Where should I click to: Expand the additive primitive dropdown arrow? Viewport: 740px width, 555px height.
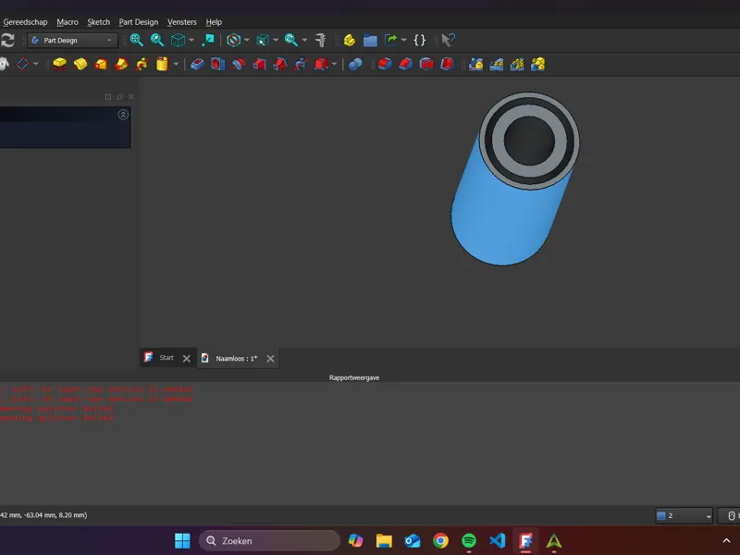(176, 64)
